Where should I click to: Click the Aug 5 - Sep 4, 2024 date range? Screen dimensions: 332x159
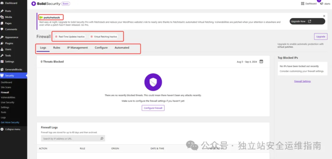click(x=247, y=62)
